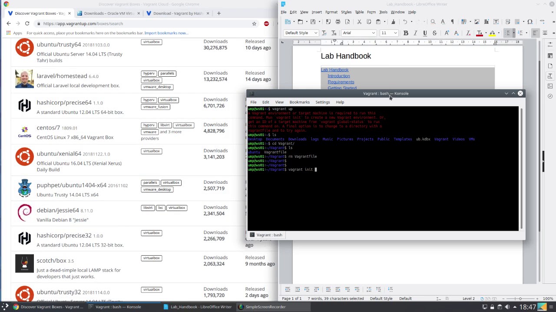Viewport: 556px width, 312px height.
Task: Click the Open file icon in LibreOffice
Action: tap(300, 22)
